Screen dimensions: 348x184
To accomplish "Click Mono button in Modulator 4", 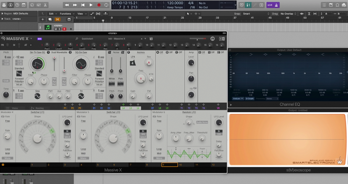I will [8, 158].
